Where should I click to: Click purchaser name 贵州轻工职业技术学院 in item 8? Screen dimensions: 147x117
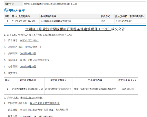(31, 98)
